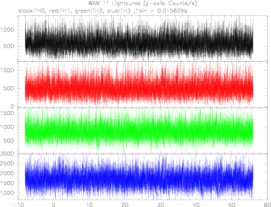Click the '500' y-axis label of green panel
This screenshot has width=271, height=207.
(x=9, y=140)
